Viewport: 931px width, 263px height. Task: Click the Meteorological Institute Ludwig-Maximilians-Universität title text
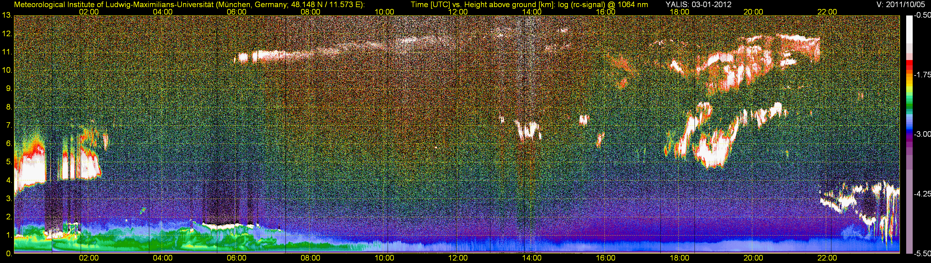pyautogui.click(x=189, y=5)
